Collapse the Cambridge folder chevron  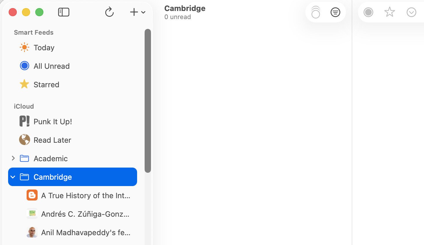coord(13,177)
